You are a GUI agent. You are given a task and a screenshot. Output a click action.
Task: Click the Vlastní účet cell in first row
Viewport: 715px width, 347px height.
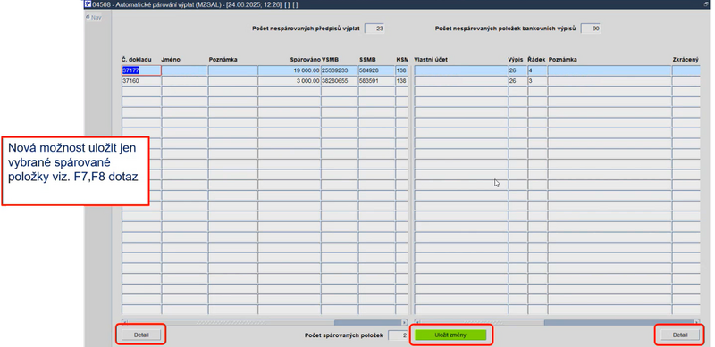click(x=461, y=70)
